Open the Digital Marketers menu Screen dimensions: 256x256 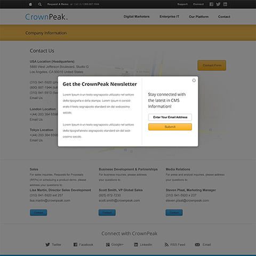pyautogui.click(x=137, y=17)
